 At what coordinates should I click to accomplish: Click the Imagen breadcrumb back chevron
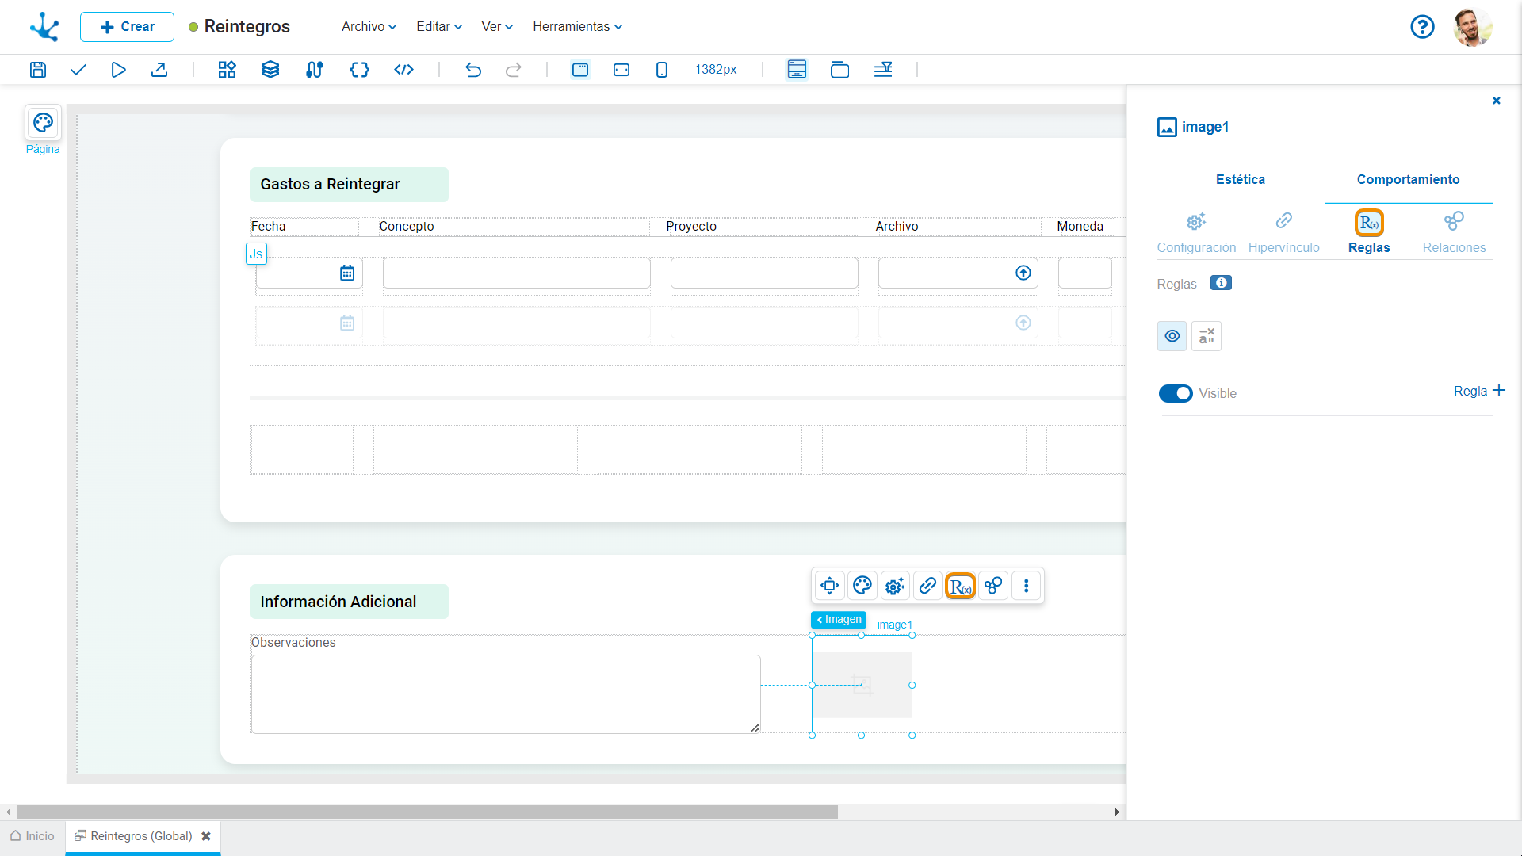pos(820,620)
